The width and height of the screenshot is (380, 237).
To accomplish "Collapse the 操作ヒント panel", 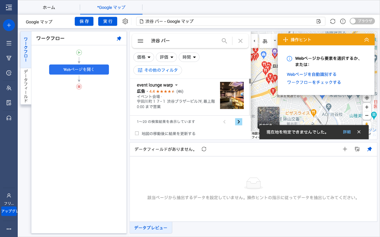I will [x=367, y=40].
